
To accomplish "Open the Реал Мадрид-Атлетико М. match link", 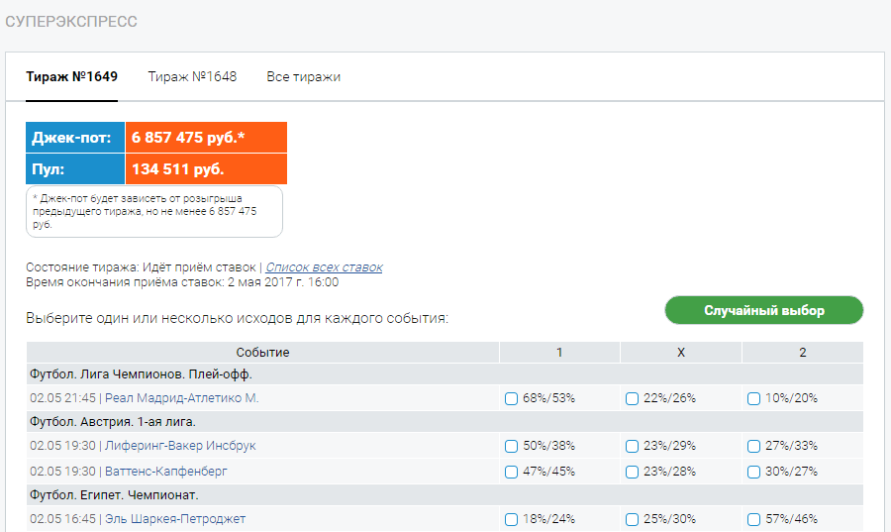I will coord(182,398).
